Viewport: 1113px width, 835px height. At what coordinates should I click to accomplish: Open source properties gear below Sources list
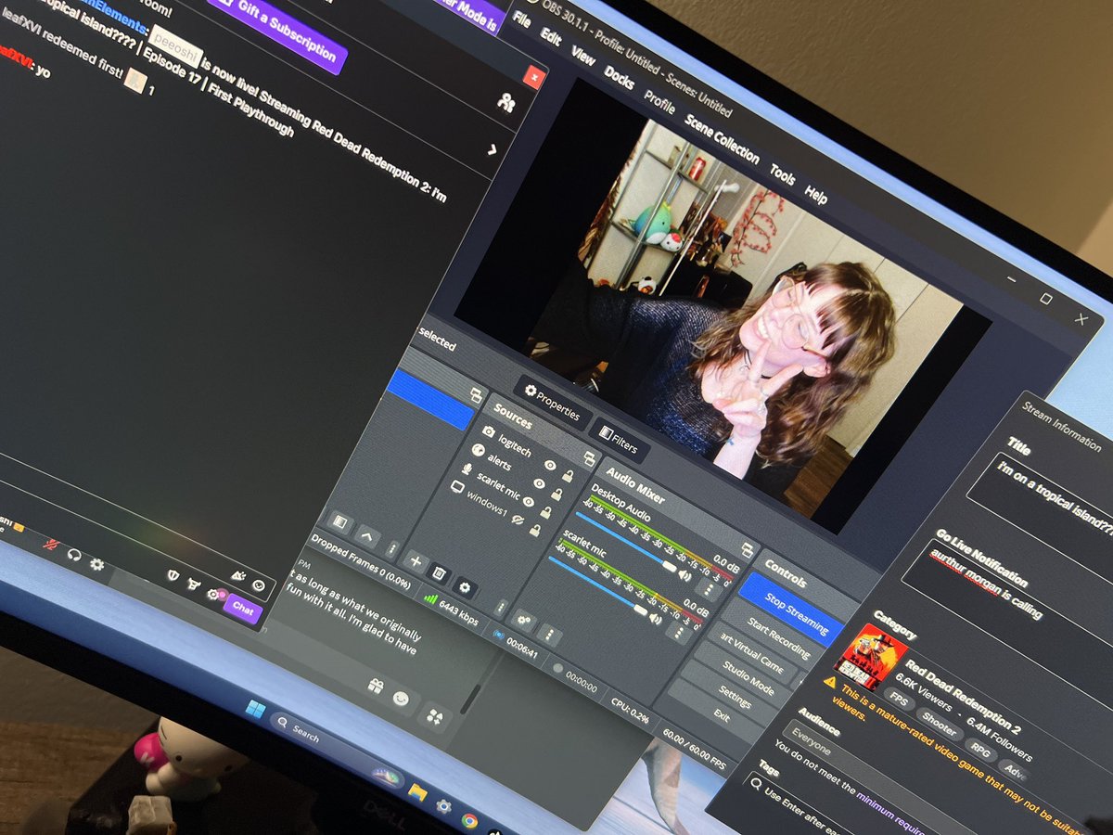point(465,587)
